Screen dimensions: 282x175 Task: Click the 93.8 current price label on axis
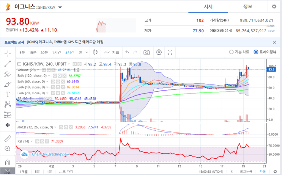(x=271, y=69)
